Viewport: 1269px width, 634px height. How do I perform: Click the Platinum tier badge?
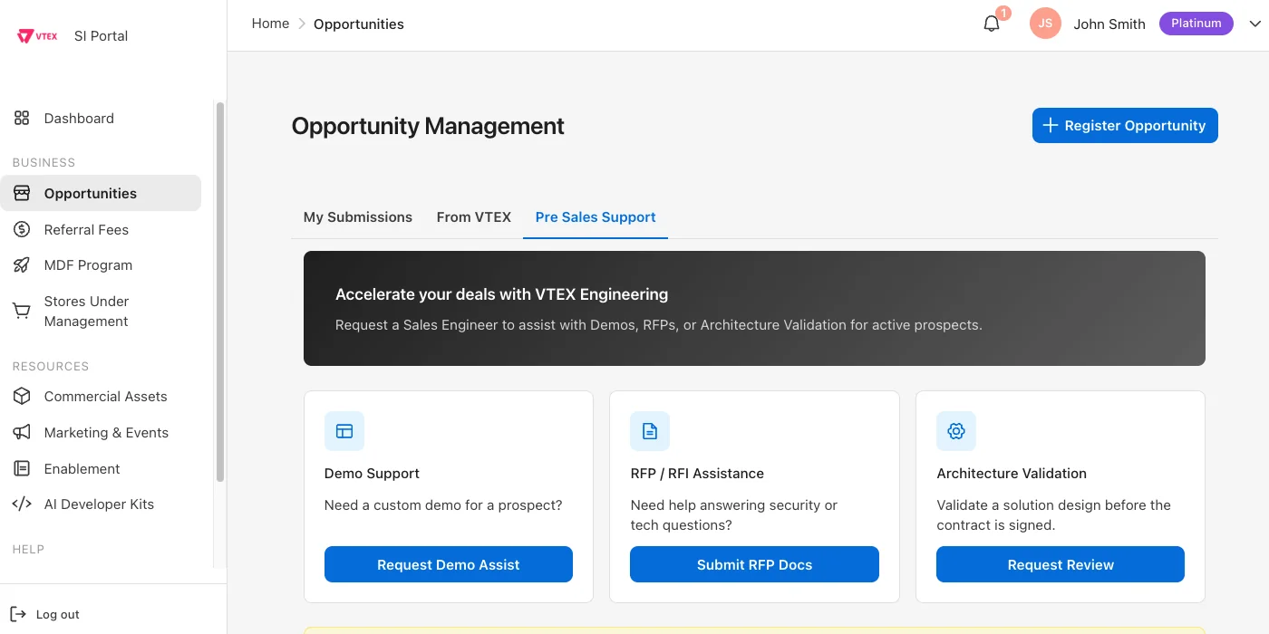tap(1196, 24)
